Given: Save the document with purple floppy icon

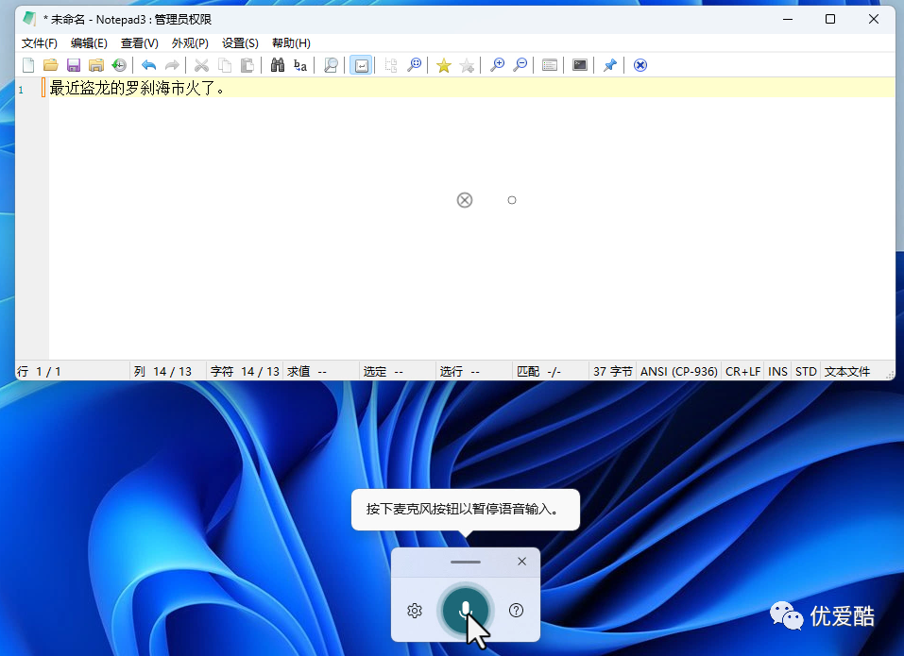Looking at the screenshot, I should (74, 65).
